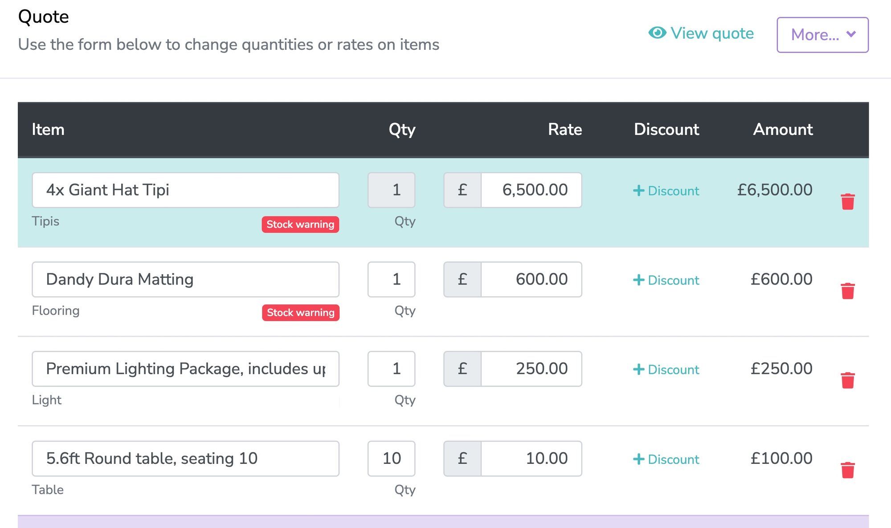Edit the 5.6ft Round table name field

tap(185, 459)
